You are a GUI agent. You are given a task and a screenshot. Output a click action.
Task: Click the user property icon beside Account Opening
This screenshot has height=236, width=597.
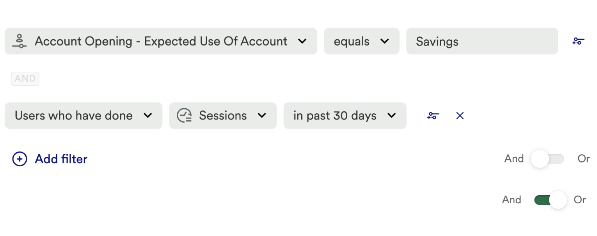click(x=20, y=41)
